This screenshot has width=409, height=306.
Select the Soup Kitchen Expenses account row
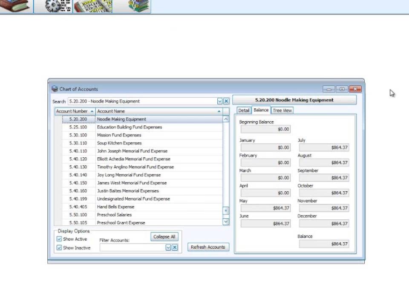(119, 143)
